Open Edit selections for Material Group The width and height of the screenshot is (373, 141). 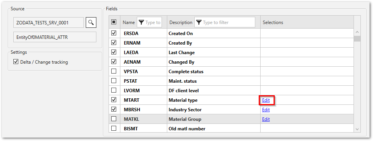pyautogui.click(x=266, y=119)
